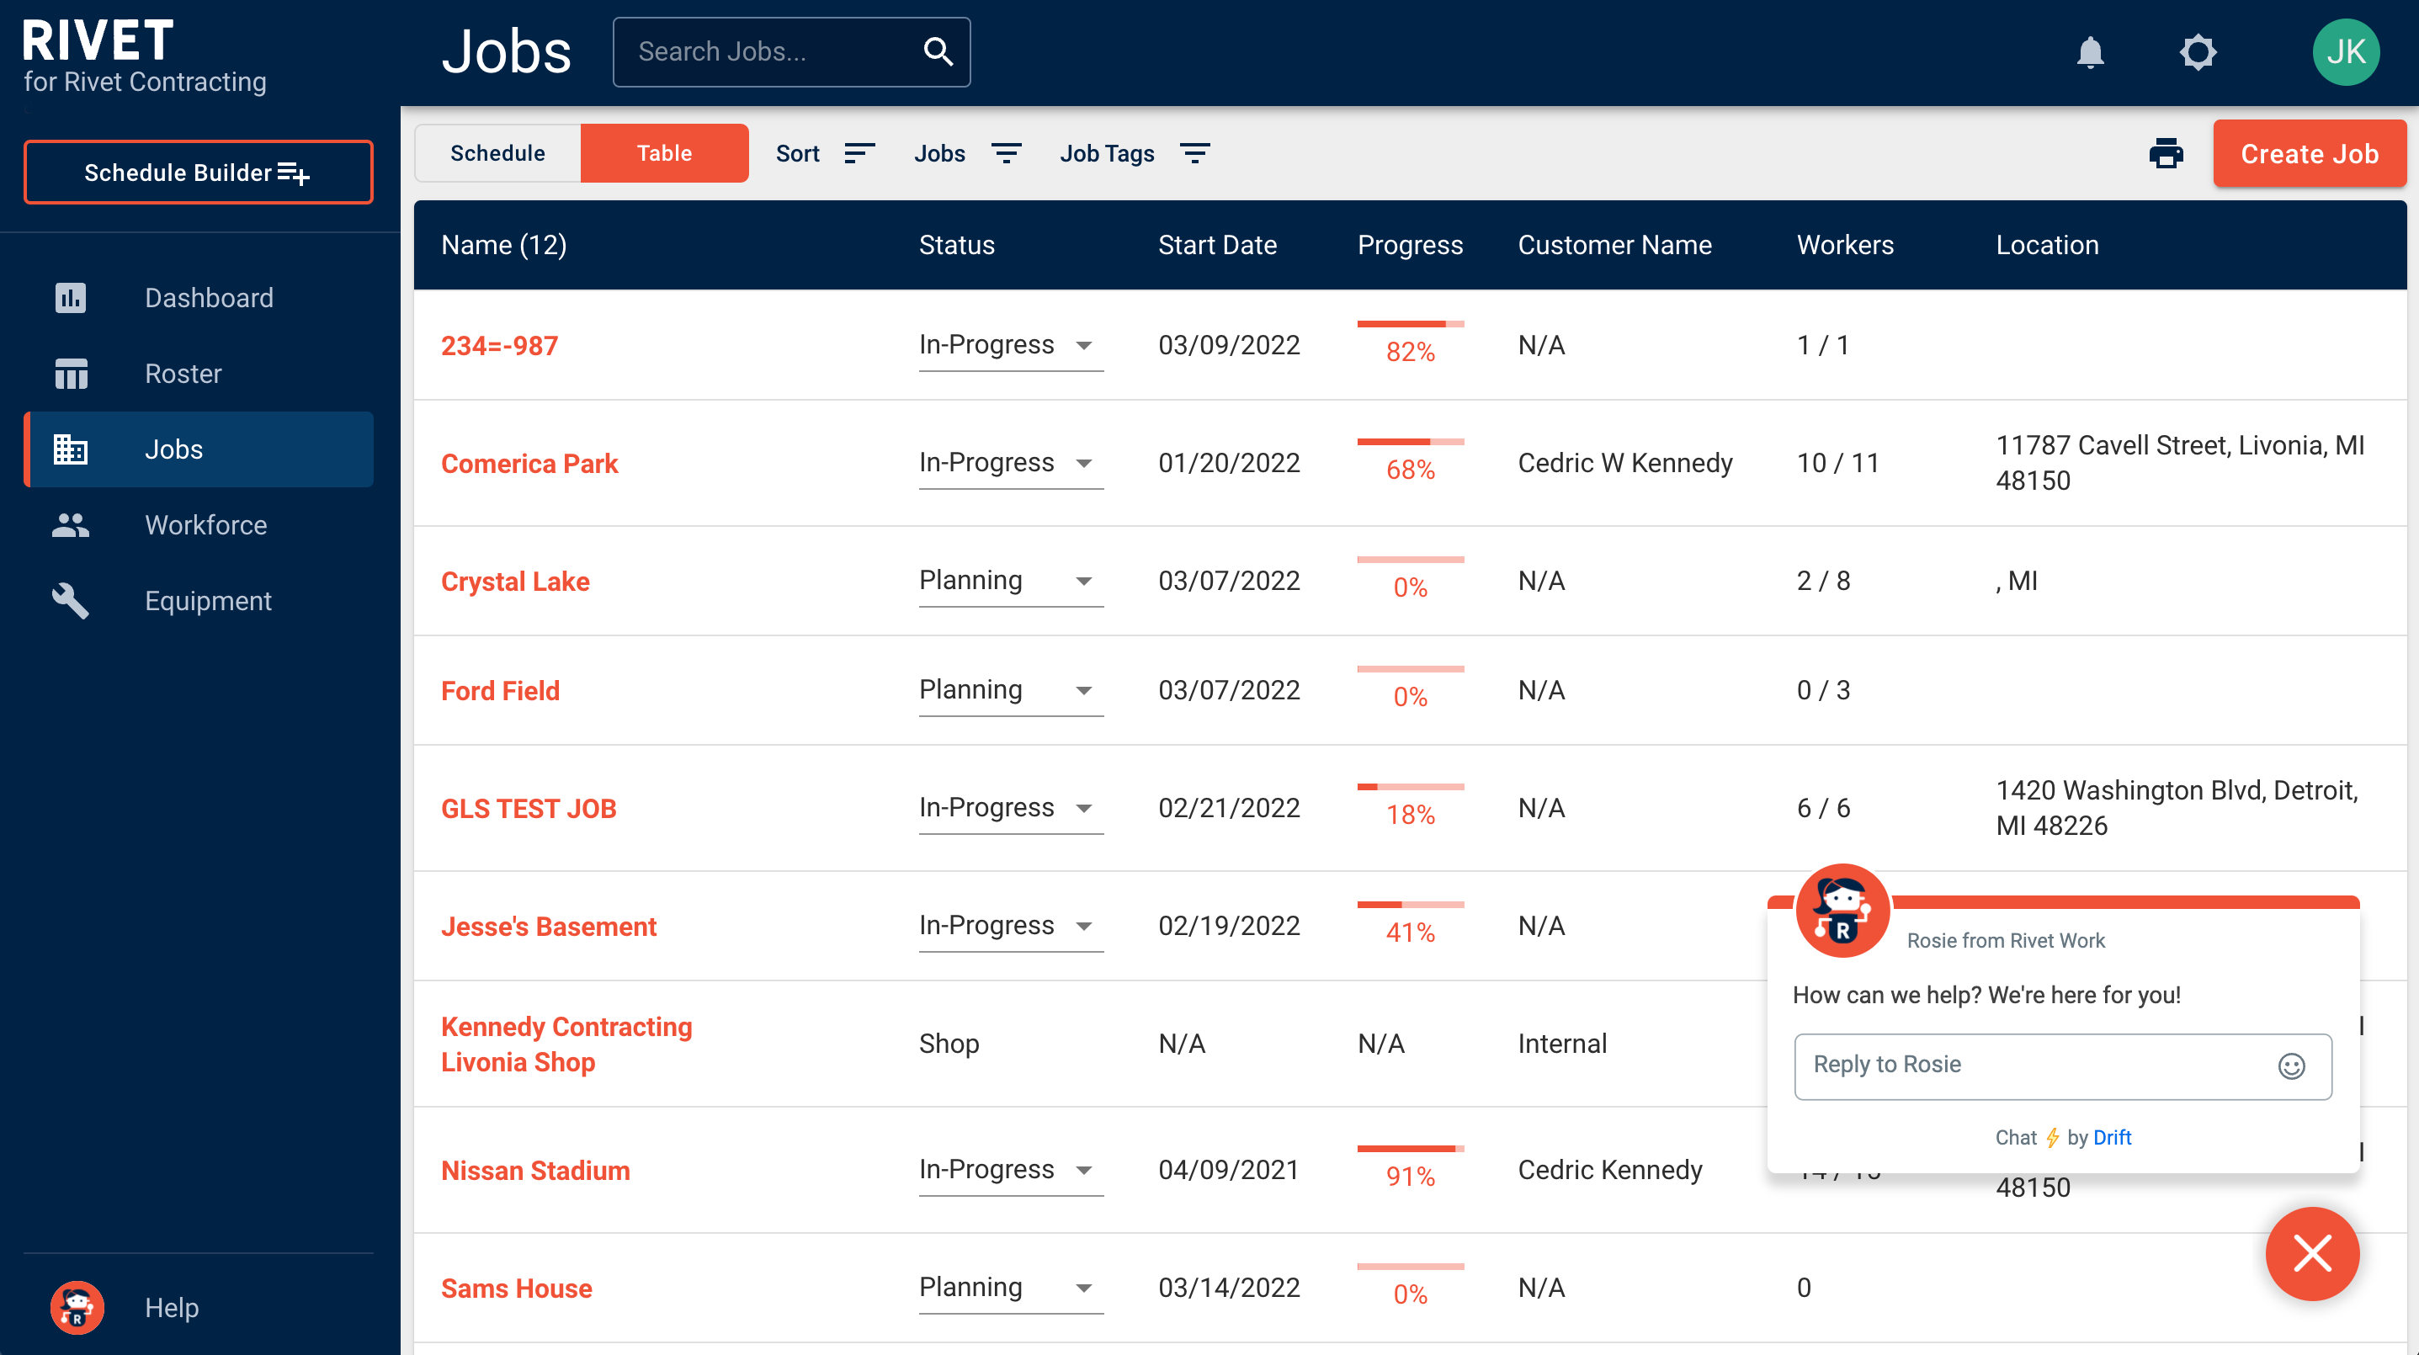Viewport: 2419px width, 1355px height.
Task: Open the Crystal Lake job
Action: 516,582
